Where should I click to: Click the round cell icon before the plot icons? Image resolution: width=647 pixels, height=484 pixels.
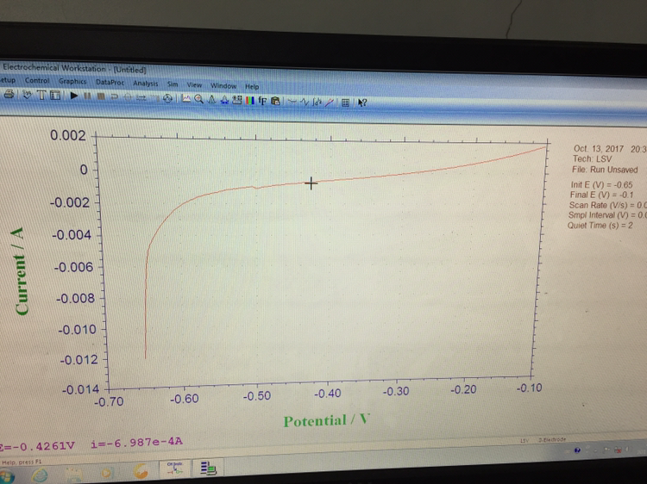pyautogui.click(x=167, y=98)
